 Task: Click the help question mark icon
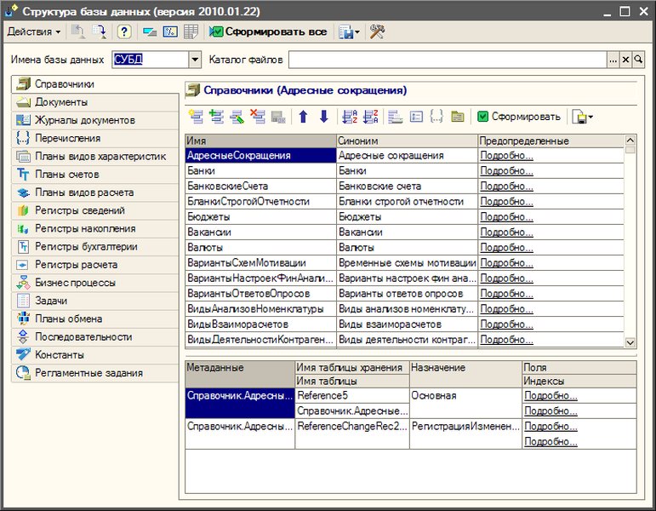click(x=124, y=32)
